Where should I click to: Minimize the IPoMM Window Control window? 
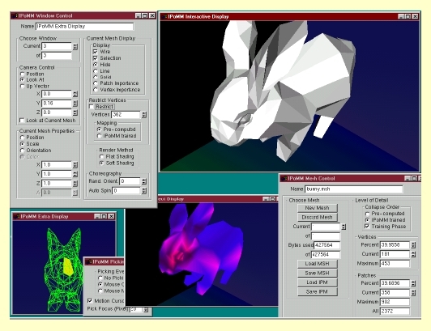pyautogui.click(x=139, y=15)
